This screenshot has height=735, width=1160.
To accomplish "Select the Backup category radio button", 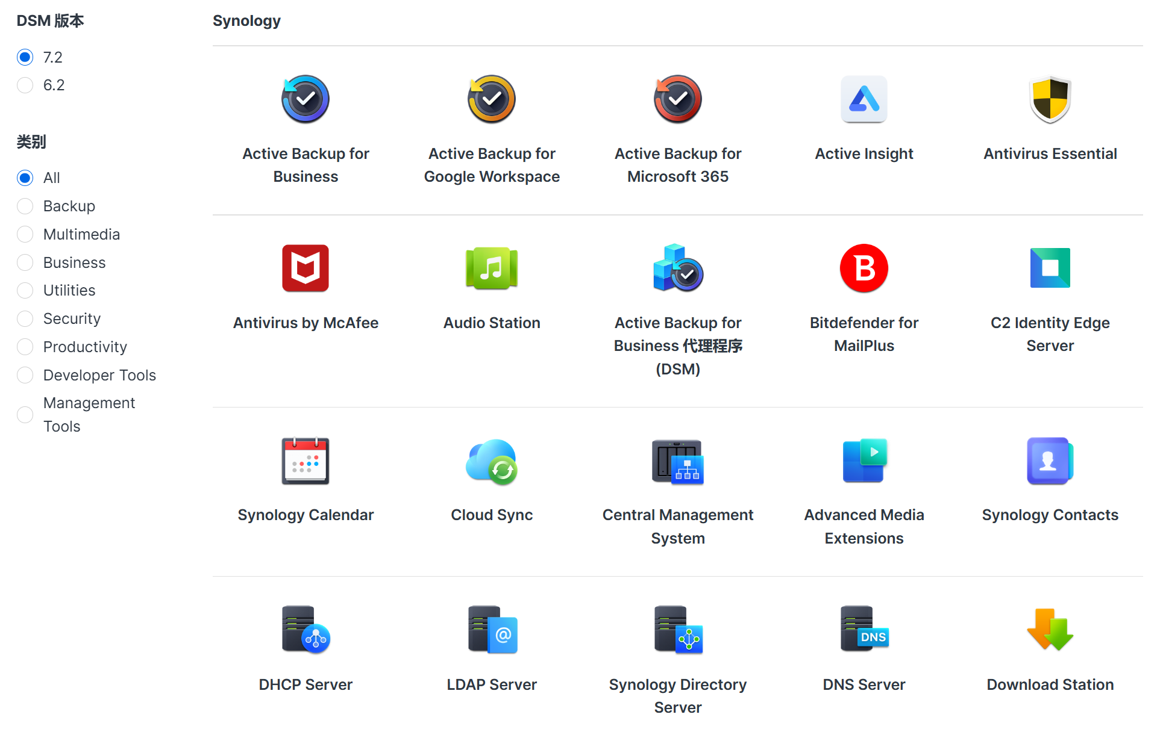I will click(x=25, y=206).
